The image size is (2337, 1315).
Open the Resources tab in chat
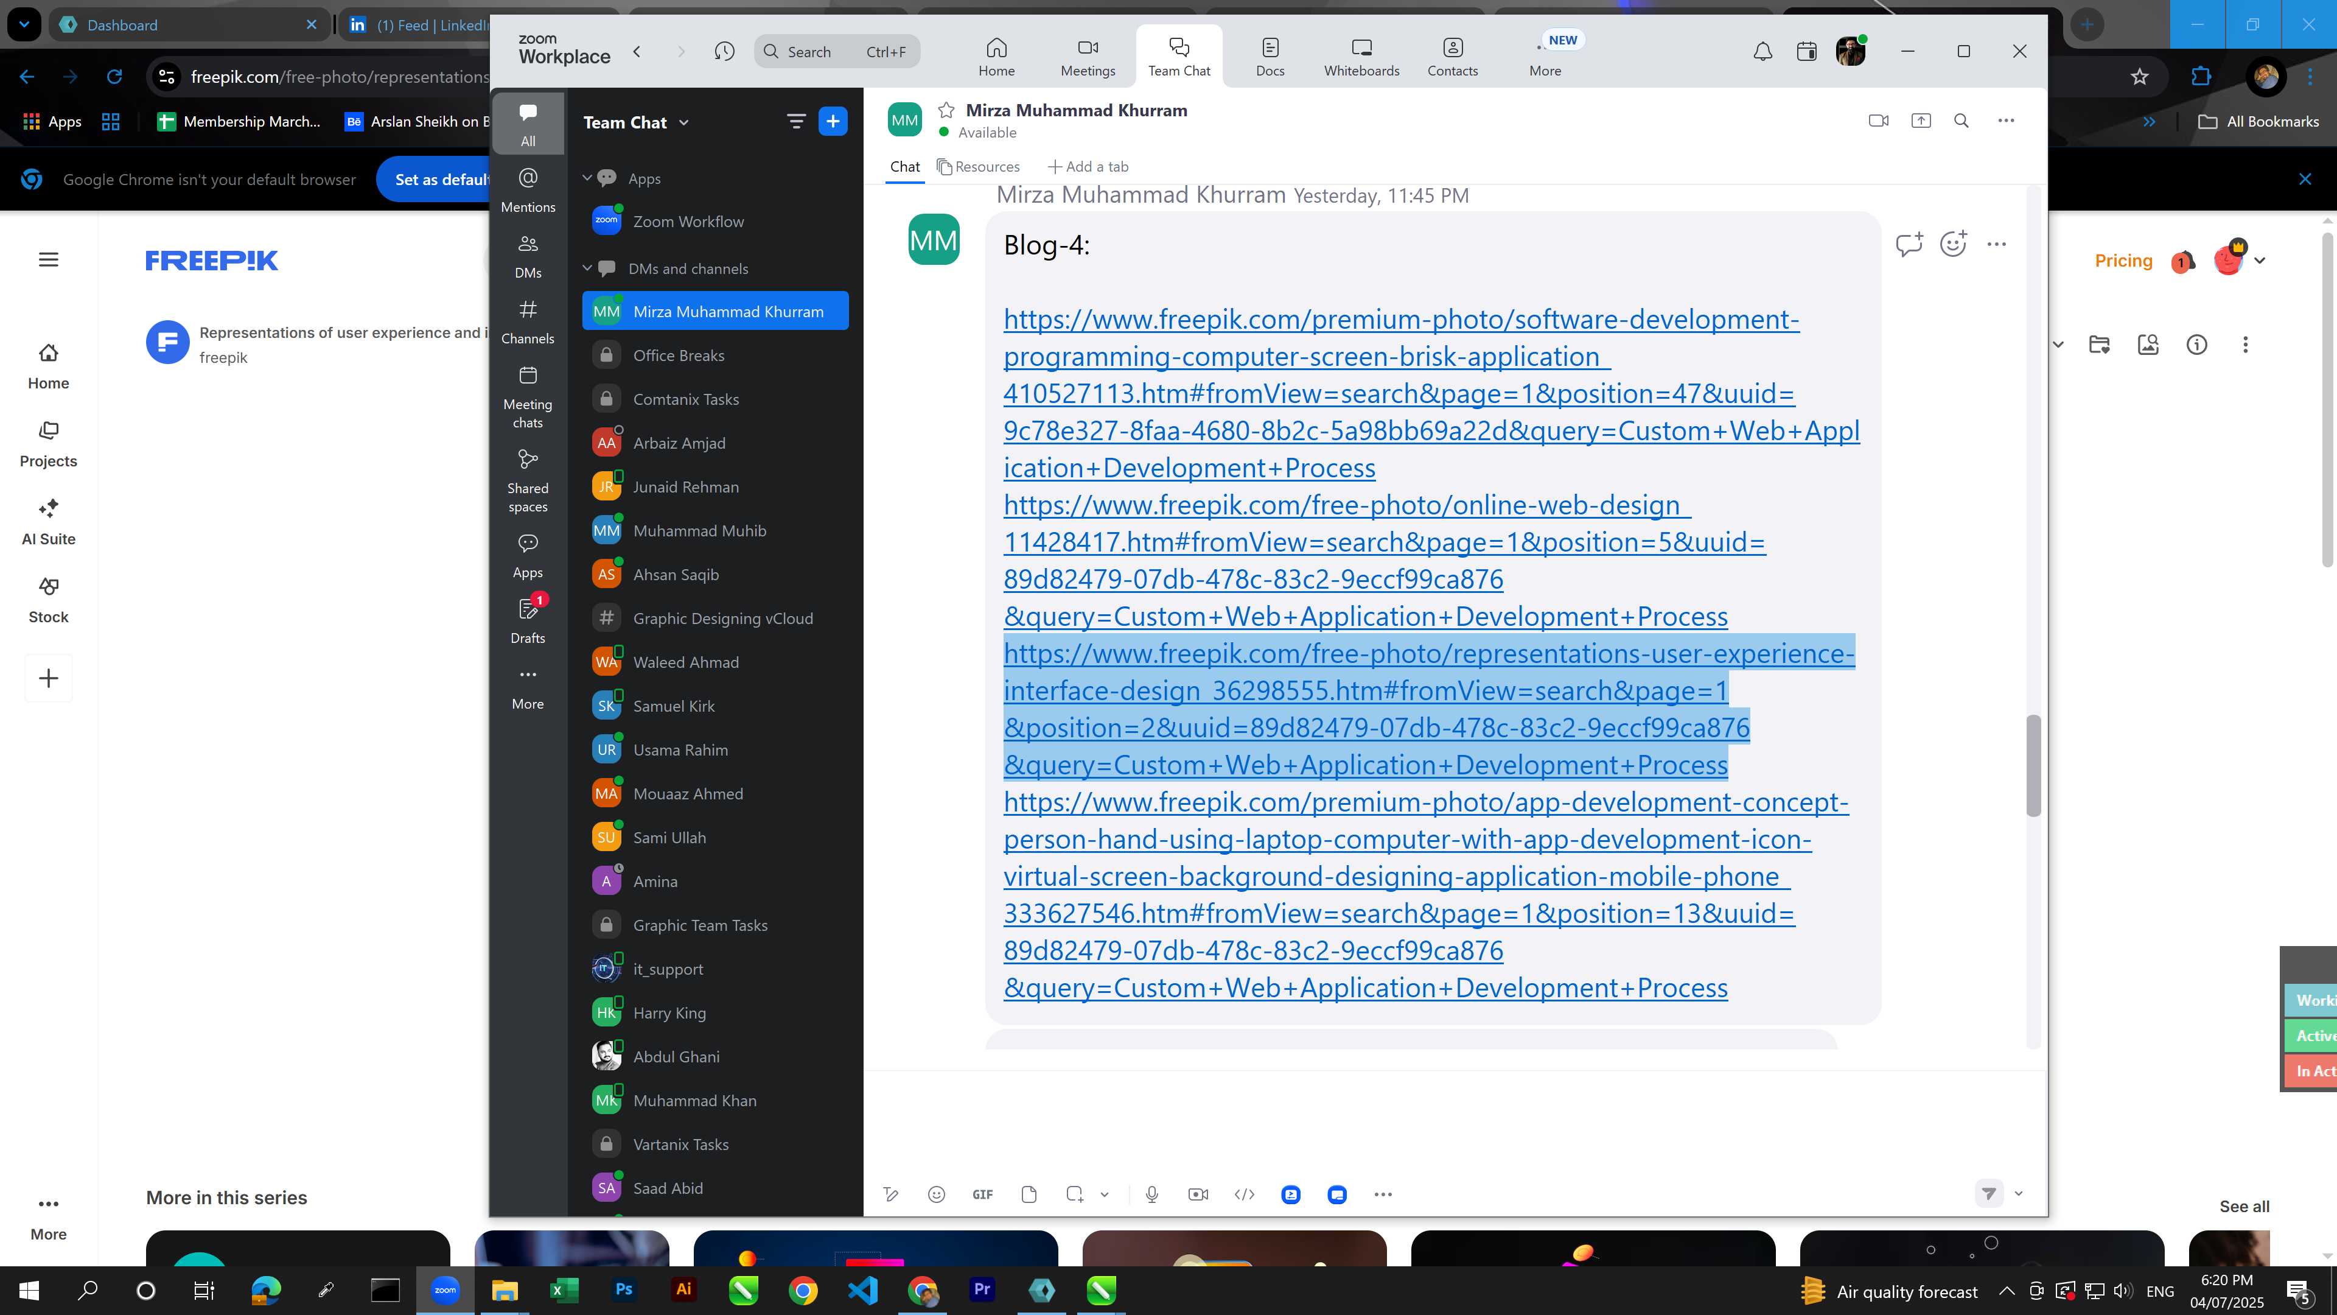coord(978,166)
